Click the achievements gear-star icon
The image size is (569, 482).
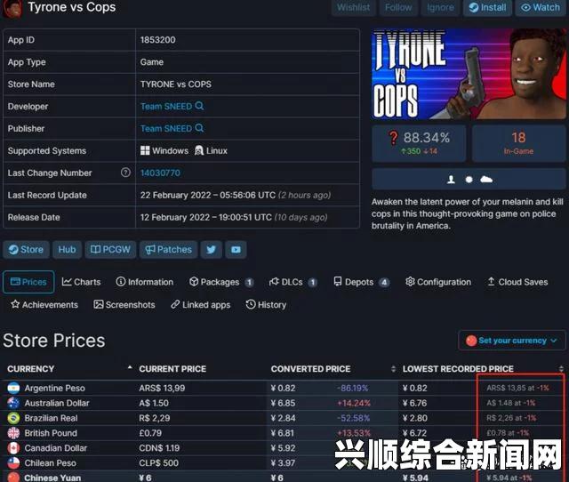click(469, 180)
